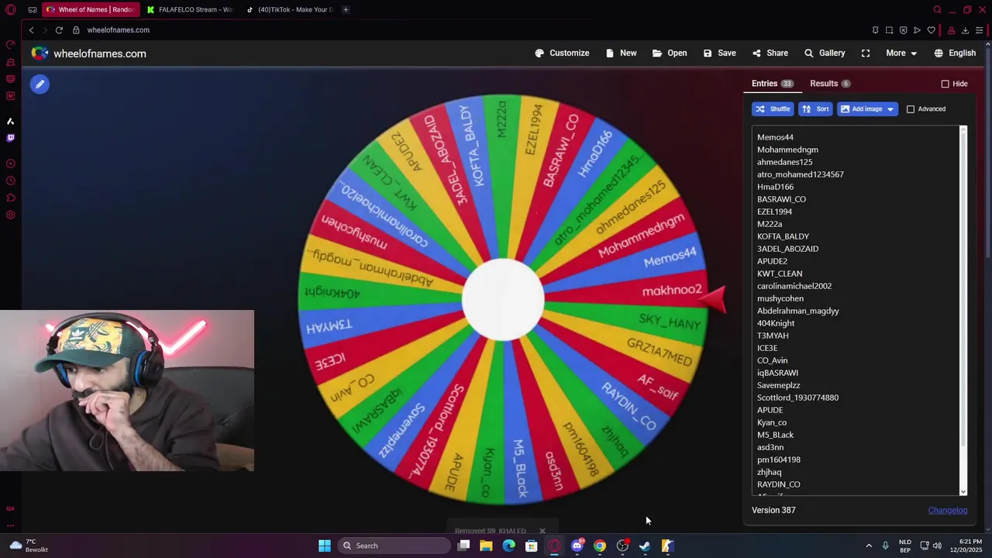Image resolution: width=992 pixels, height=558 pixels.
Task: Open the Aria AI sidebar icon
Action: [11, 121]
